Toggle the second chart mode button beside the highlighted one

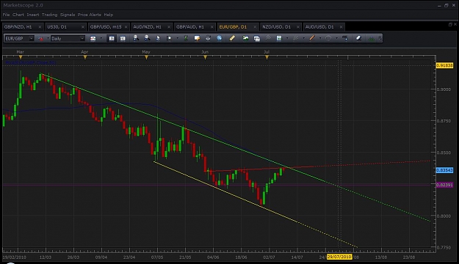click(x=123, y=39)
